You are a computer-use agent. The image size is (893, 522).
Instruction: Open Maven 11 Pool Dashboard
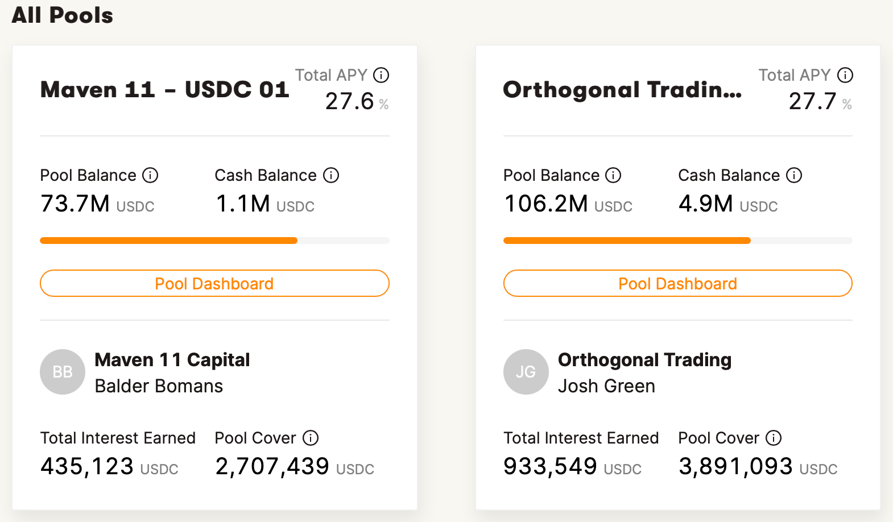214,283
